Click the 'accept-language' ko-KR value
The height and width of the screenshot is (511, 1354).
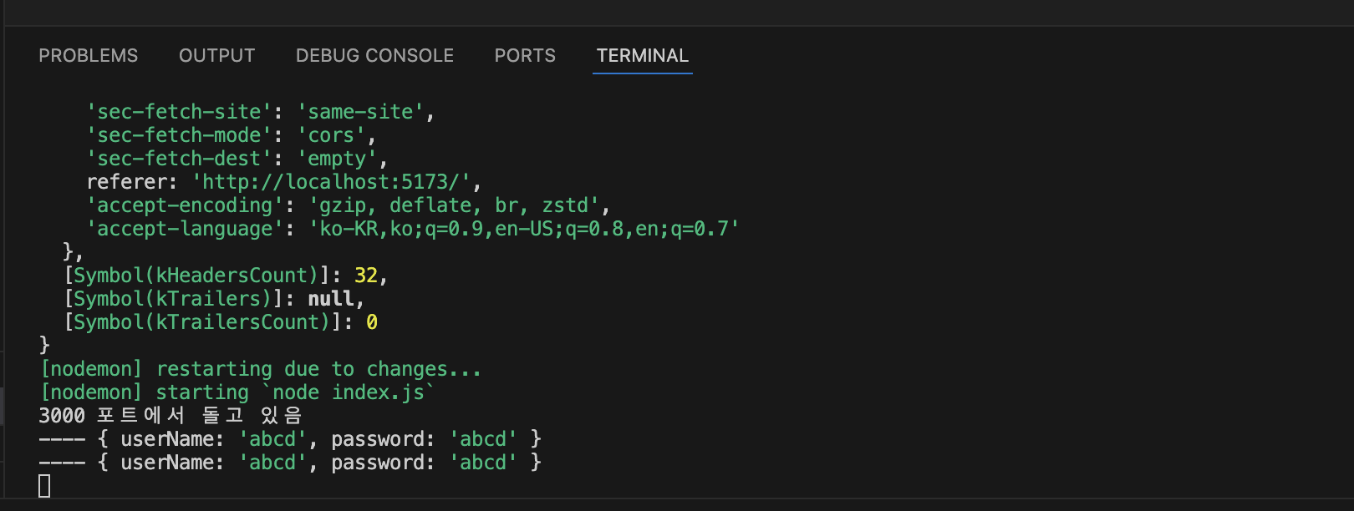[x=524, y=229]
